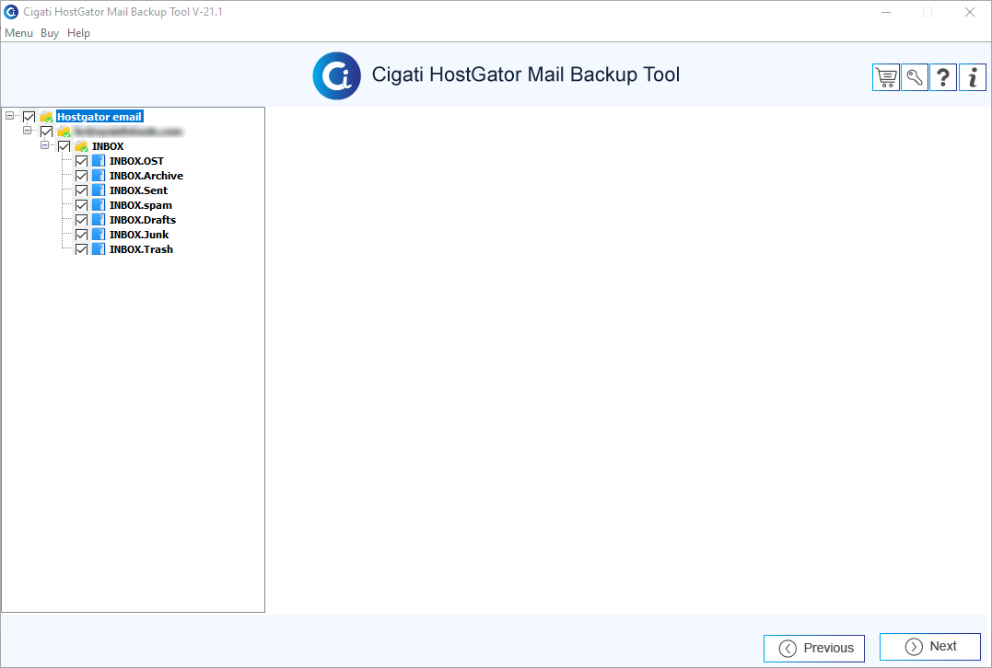Select the INBOX folder label
This screenshot has height=668, width=992.
108,146
